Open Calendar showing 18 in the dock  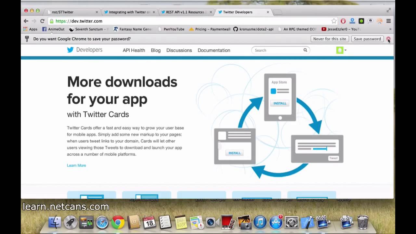point(149,223)
